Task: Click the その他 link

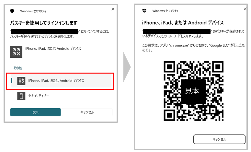Action: click(18, 68)
